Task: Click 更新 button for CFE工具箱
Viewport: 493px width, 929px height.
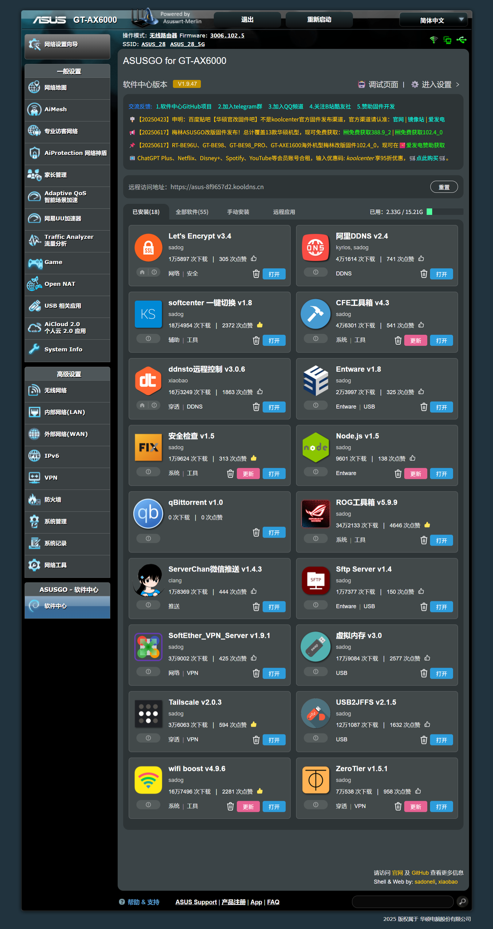Action: click(x=415, y=340)
